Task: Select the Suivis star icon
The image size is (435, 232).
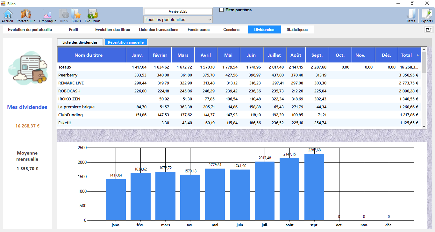Action: tap(76, 15)
